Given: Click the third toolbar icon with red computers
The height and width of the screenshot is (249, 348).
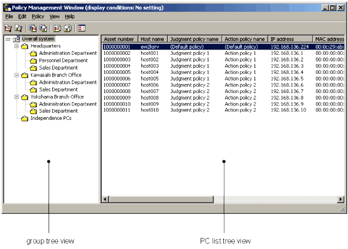Looking at the screenshot, I should click(32, 28).
